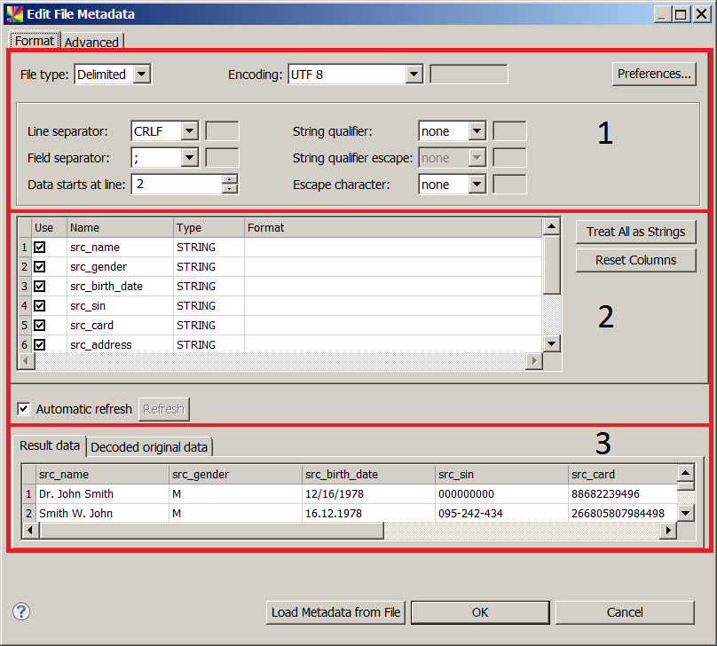Click the Preferences button
The height and width of the screenshot is (646, 717).
click(x=654, y=74)
